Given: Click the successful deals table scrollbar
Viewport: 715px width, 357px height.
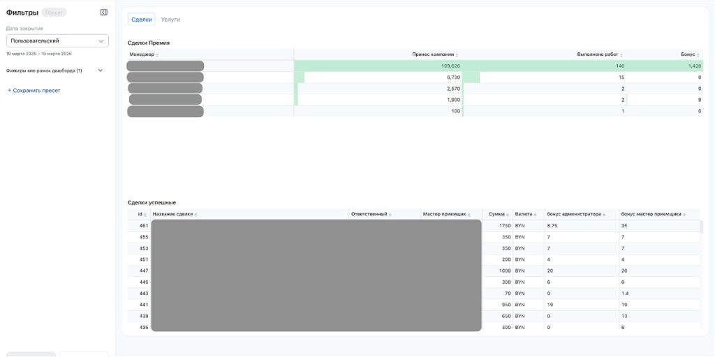Looking at the screenshot, I should 701,227.
